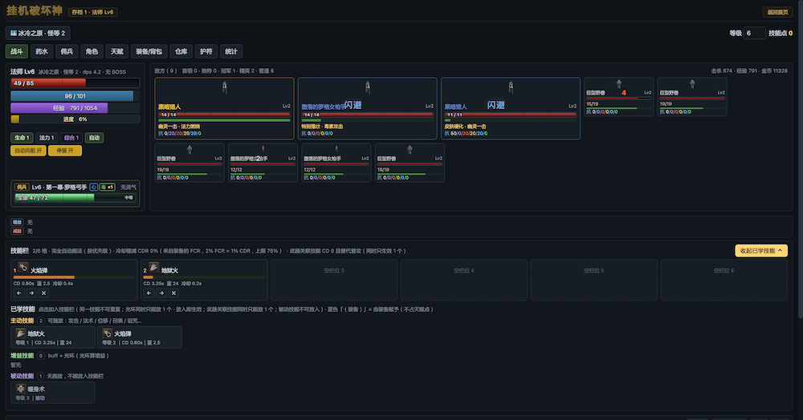
Task: Move 火焰弹 slot left with the arrow
Action: (x=19, y=293)
